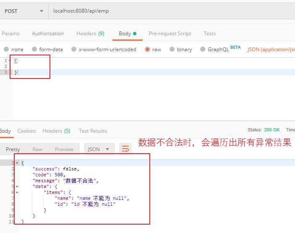
Task: Open the Pre-request Script tab
Action: coord(170,34)
